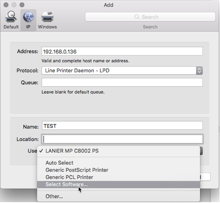Click the yellow minimize window button
The height and width of the screenshot is (203, 220).
pos(14,5)
